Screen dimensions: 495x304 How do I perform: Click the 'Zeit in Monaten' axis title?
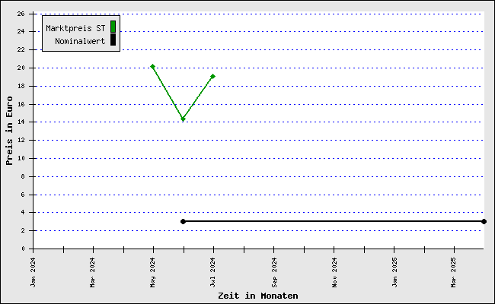(x=258, y=296)
